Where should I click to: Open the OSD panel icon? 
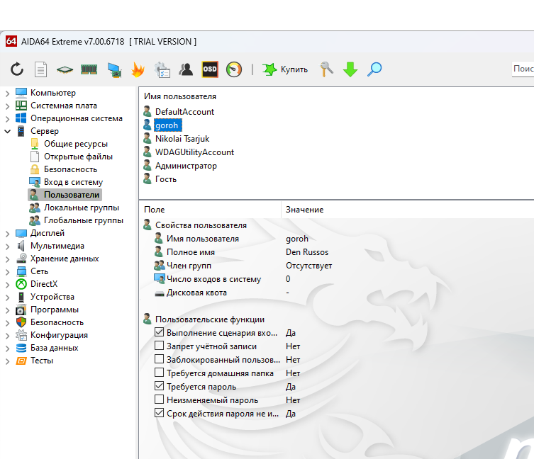210,69
